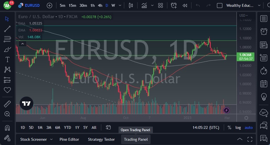Open the indicators chart icon
Viewport: 270px width, 145px height.
point(144,5)
